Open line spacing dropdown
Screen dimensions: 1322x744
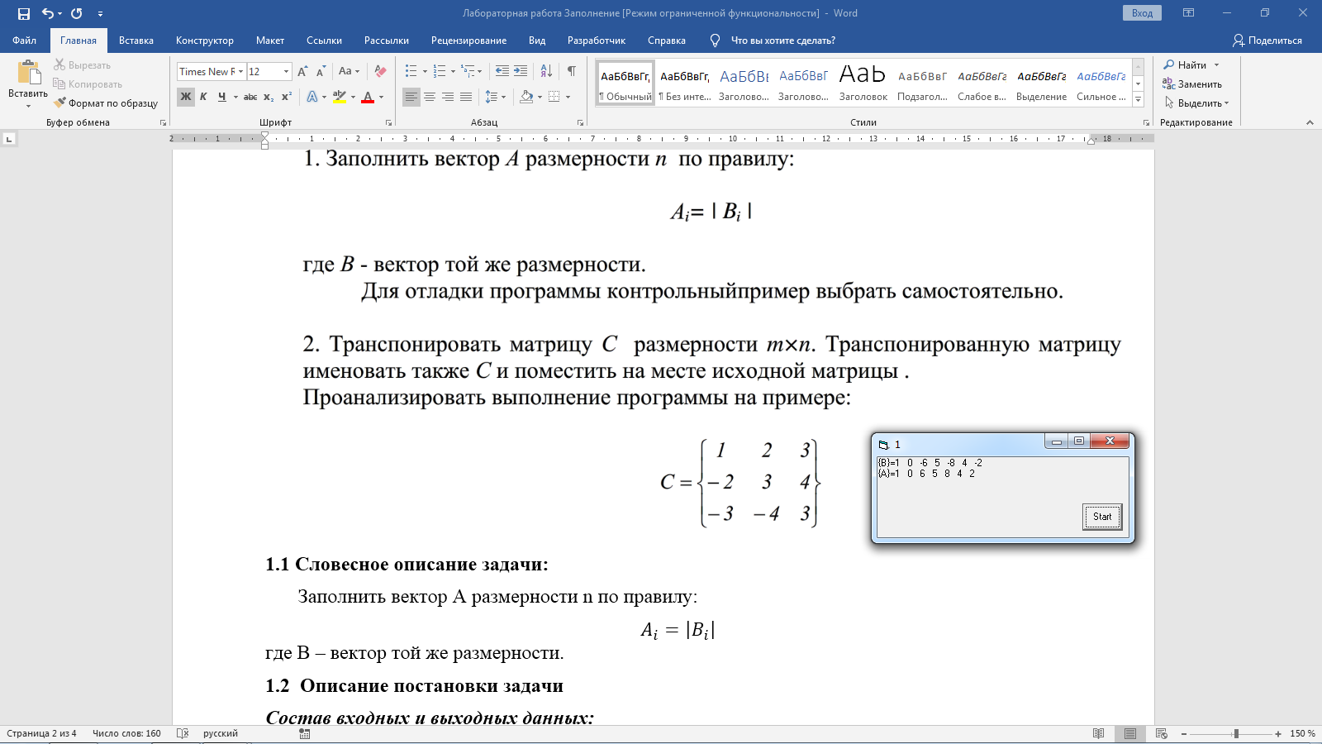point(495,97)
